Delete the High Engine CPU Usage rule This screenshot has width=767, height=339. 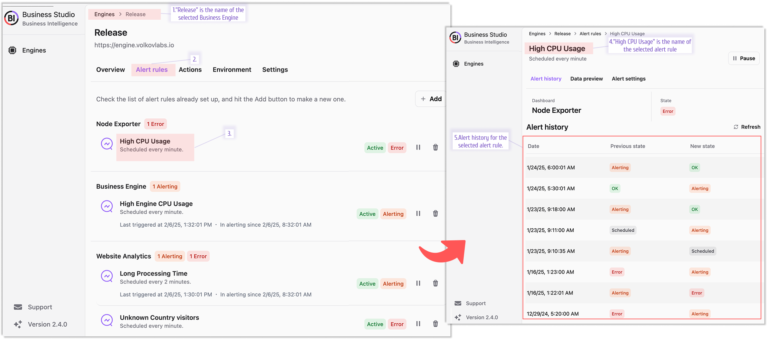[435, 213]
